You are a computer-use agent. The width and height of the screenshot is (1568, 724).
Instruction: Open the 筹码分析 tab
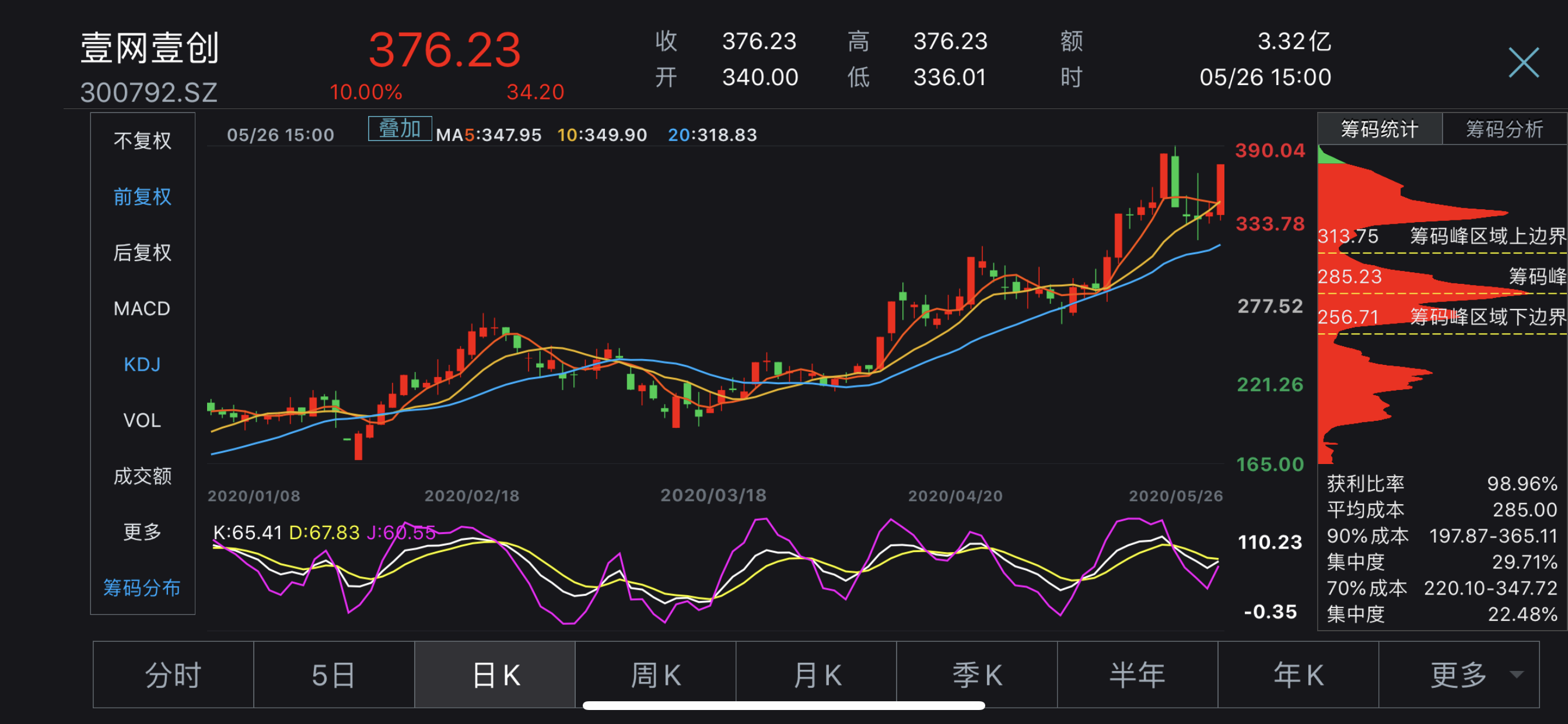click(x=1504, y=129)
